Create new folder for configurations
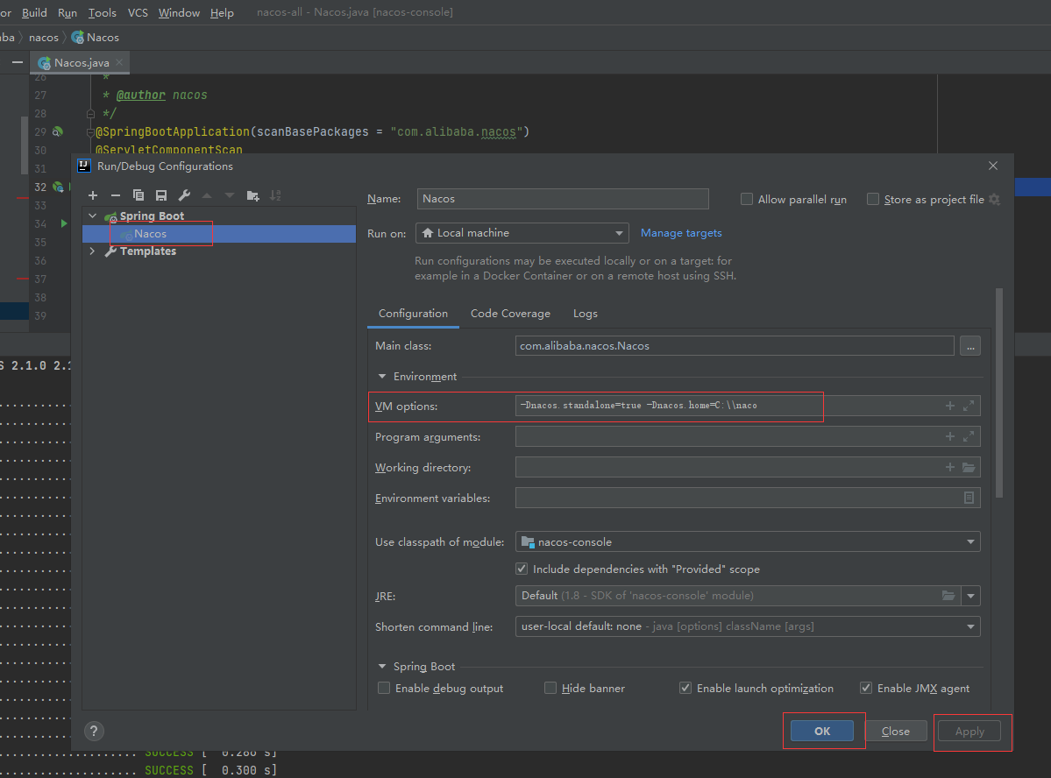Image resolution: width=1051 pixels, height=778 pixels. coord(252,195)
